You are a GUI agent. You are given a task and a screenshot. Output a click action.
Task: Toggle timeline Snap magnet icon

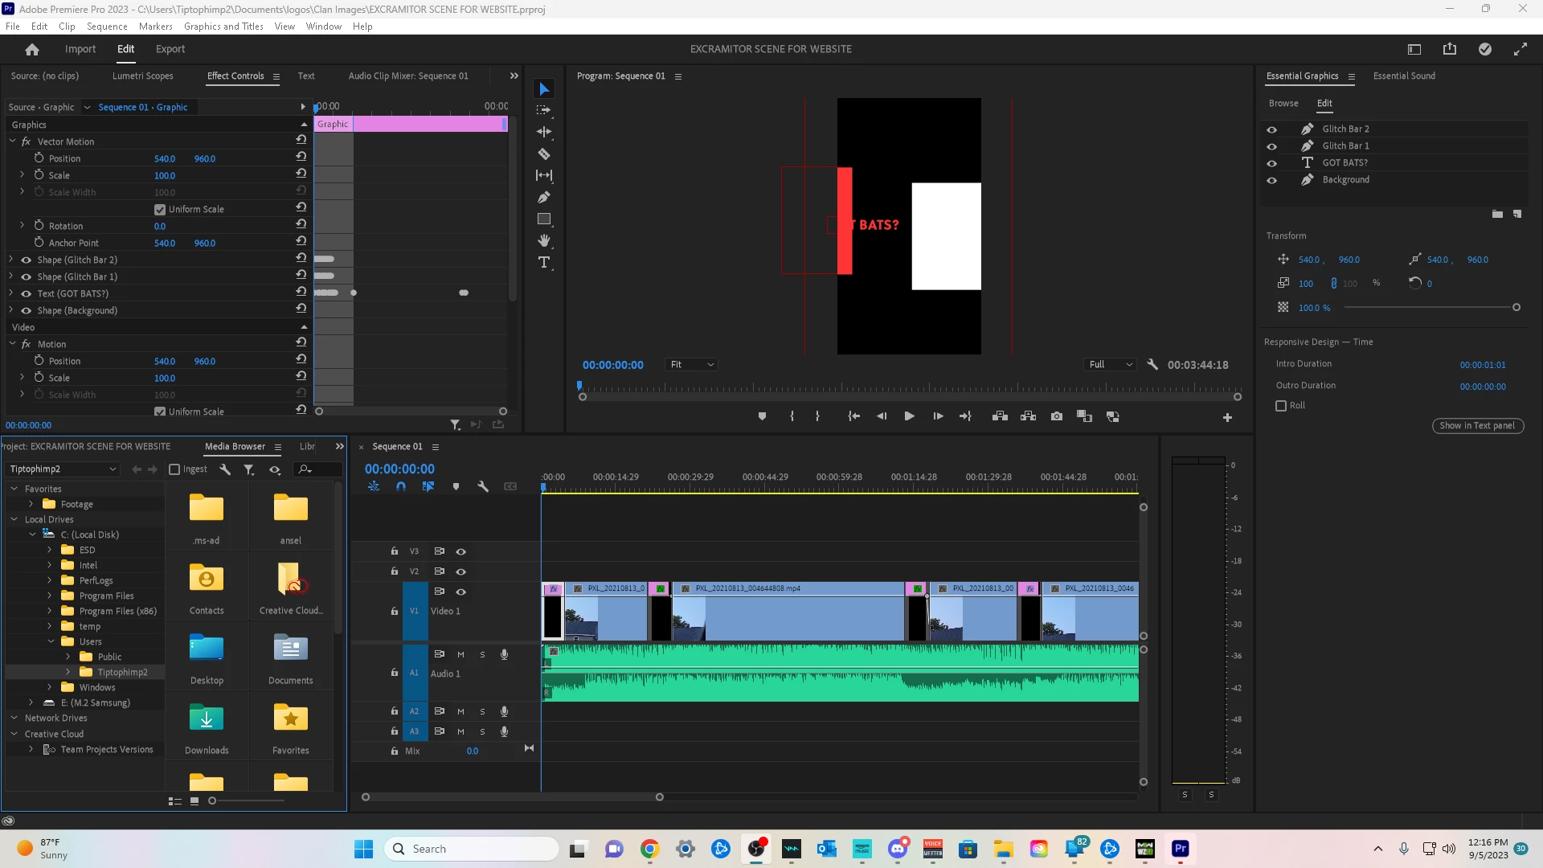401,487
